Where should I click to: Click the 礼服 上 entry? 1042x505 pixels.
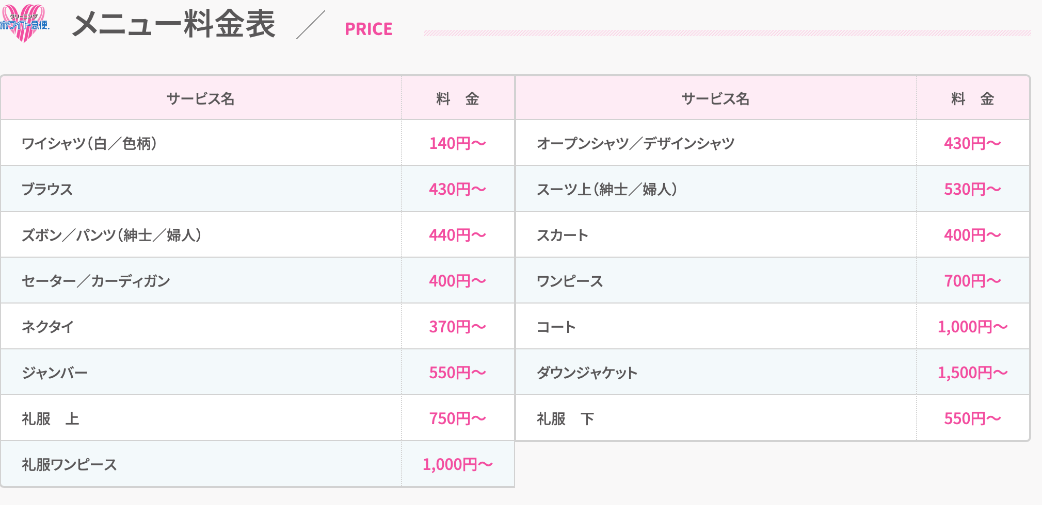(50, 418)
